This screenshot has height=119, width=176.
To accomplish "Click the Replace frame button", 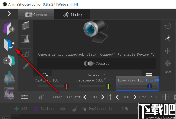I will coord(44,109).
